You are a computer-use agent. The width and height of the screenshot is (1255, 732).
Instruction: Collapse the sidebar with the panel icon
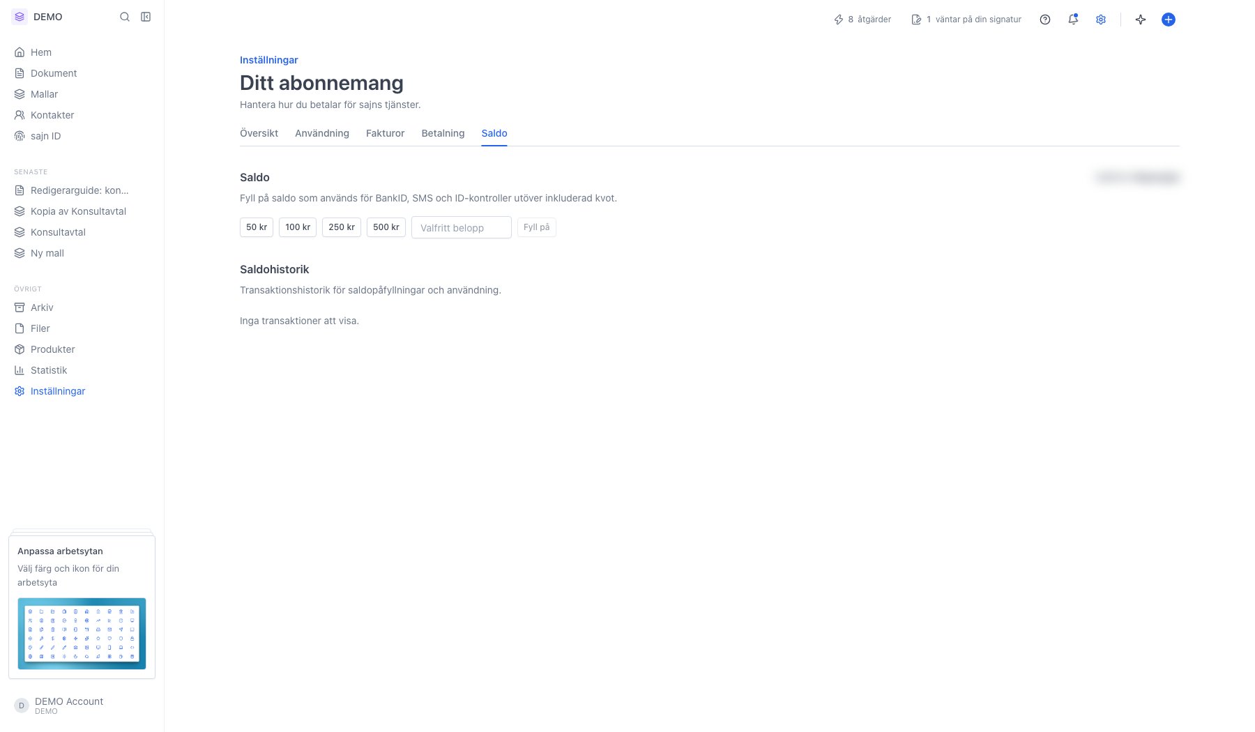click(146, 17)
